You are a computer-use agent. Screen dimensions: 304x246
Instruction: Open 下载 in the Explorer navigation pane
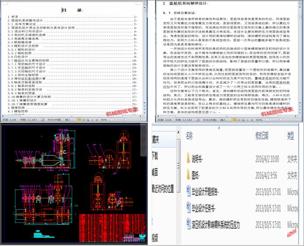click(155, 156)
